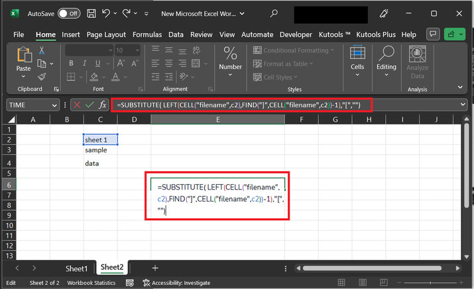Click Cell Styles button

click(275, 77)
